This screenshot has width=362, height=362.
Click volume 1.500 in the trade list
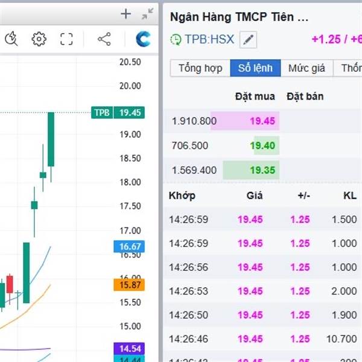click(345, 220)
